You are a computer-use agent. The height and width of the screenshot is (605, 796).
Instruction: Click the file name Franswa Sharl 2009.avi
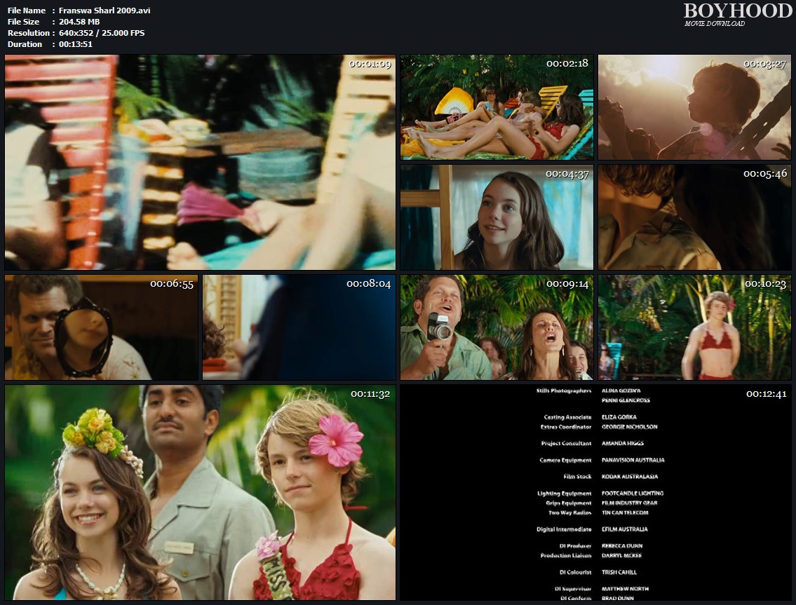(104, 11)
